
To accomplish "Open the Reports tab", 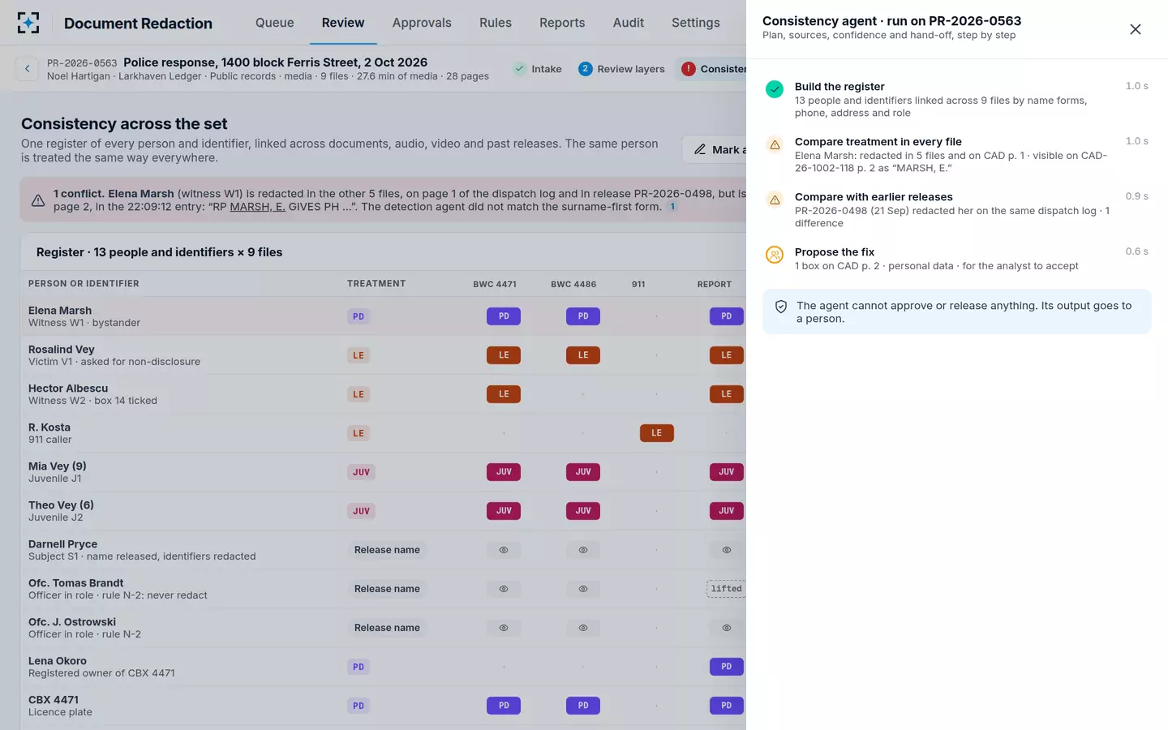I will point(562,23).
